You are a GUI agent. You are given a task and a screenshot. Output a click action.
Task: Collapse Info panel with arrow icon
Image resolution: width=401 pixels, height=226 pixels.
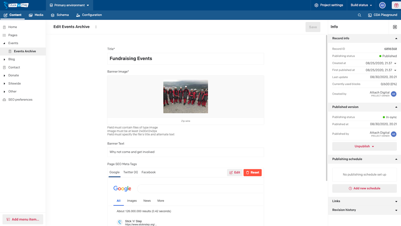click(x=395, y=27)
